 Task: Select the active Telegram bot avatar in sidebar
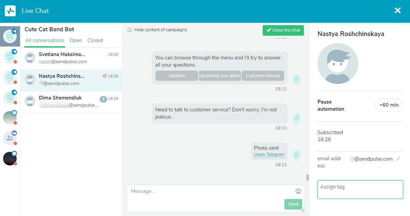pyautogui.click(x=10, y=36)
